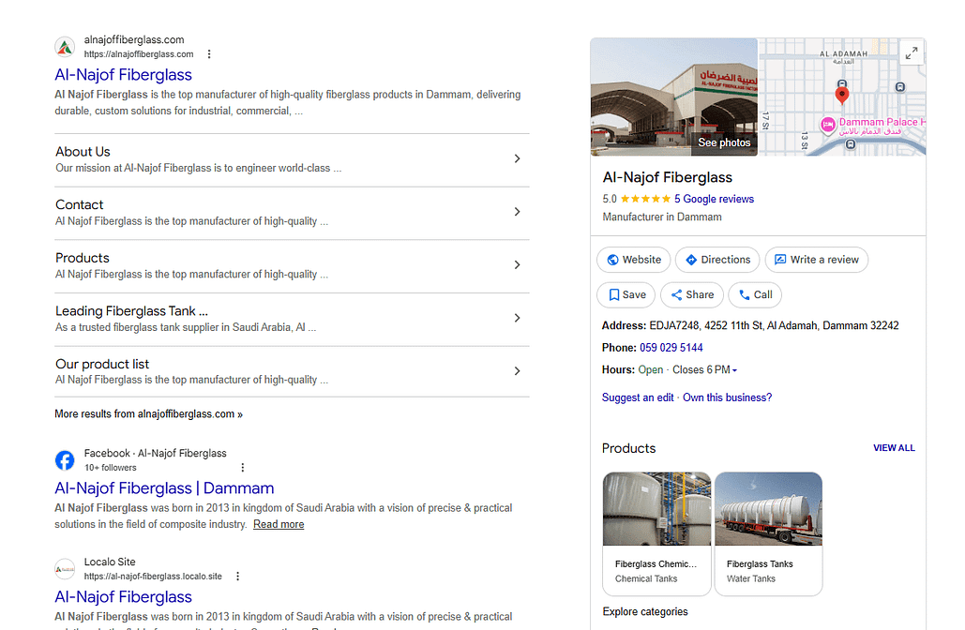
Task: Click Suggest an edit link
Action: 638,397
